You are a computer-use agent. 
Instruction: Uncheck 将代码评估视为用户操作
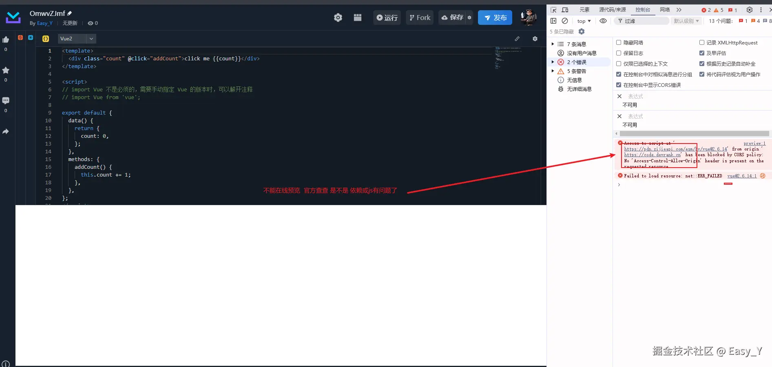tap(702, 74)
